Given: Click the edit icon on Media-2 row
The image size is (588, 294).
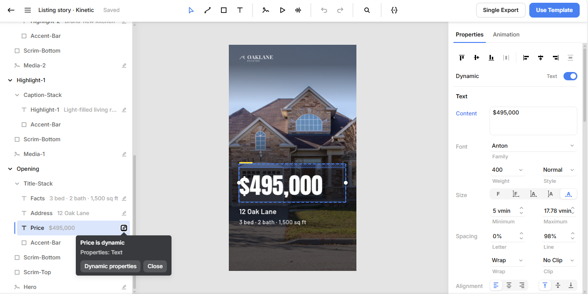Looking at the screenshot, I should 124,66.
